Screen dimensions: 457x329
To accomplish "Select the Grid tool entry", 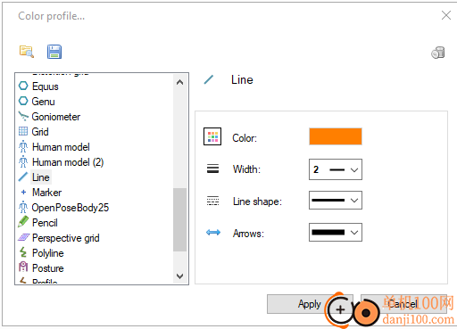I will pos(40,132).
